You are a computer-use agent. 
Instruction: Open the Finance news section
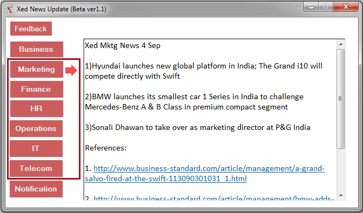37,89
